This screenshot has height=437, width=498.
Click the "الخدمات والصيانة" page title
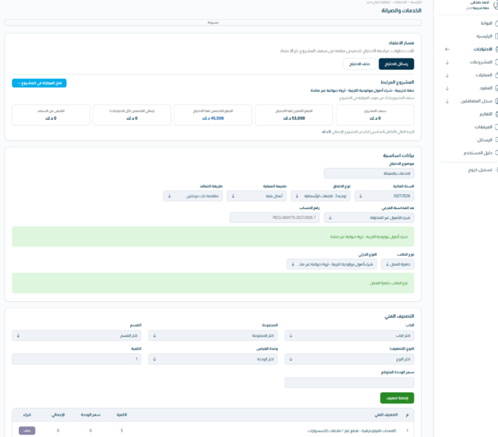[401, 11]
